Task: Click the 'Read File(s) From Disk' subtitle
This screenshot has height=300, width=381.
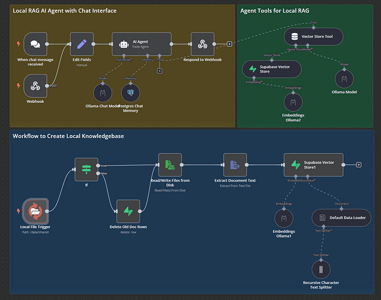Action: click(170, 190)
